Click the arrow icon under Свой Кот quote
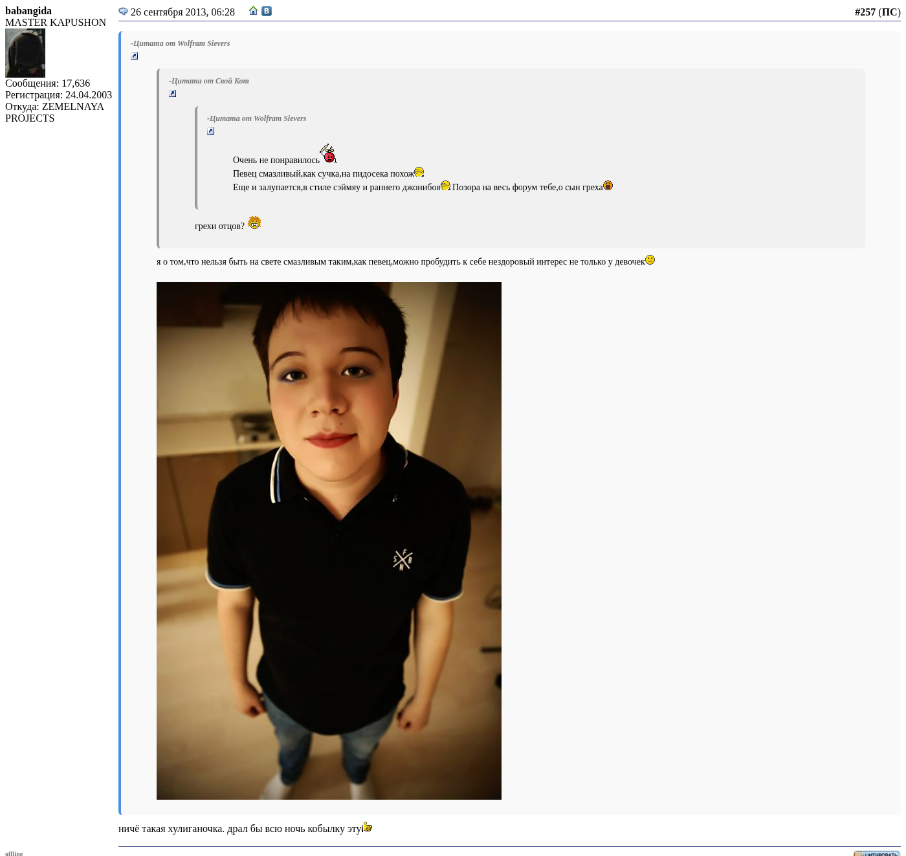906x856 pixels. click(173, 94)
